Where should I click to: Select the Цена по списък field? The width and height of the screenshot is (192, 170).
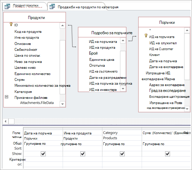pyautogui.click(x=27, y=56)
